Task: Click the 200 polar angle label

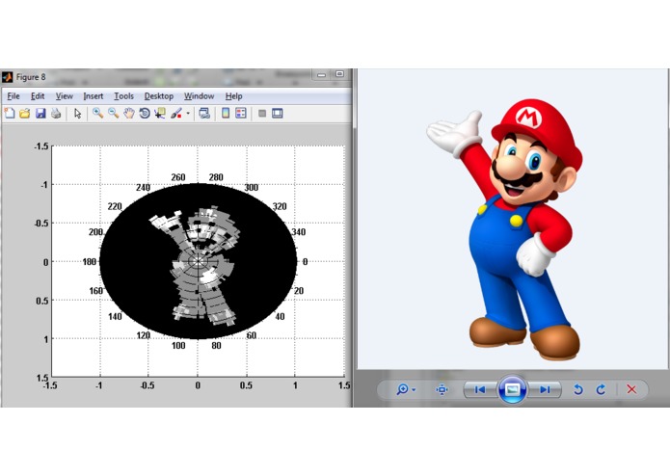Action: click(x=95, y=232)
